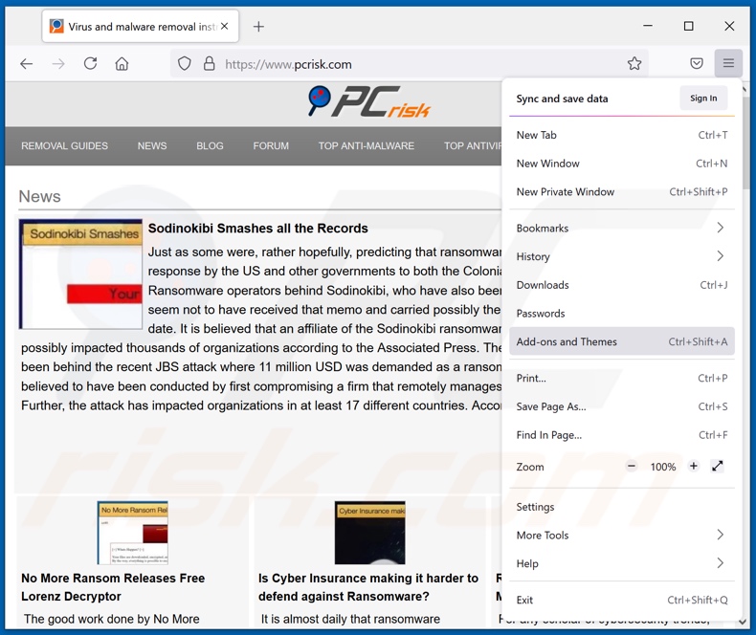756x635 pixels.
Task: Close the hamburger application menu button
Action: (x=728, y=64)
